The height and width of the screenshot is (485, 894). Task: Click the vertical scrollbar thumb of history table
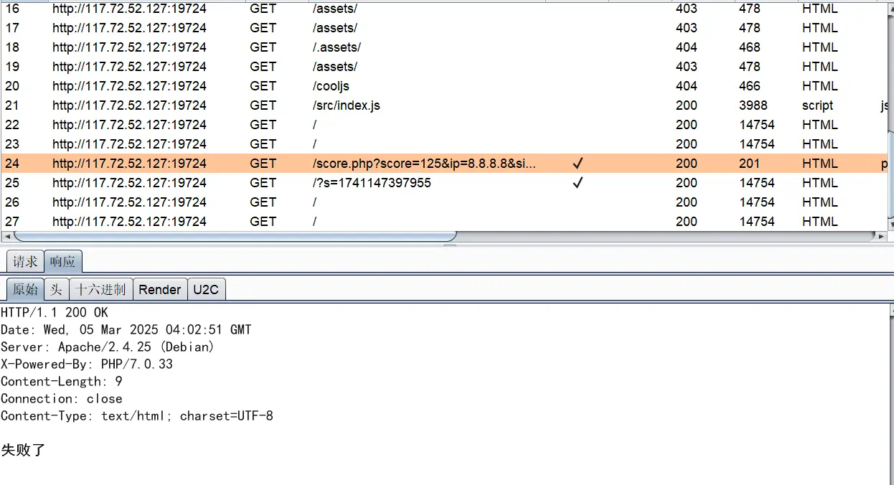pyautogui.click(x=890, y=176)
